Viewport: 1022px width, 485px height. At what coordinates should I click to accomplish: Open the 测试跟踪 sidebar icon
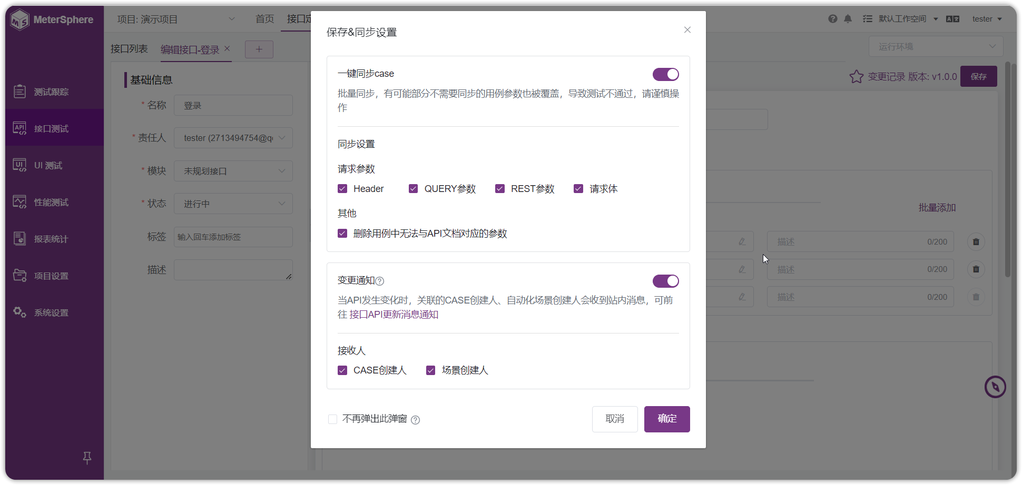(x=19, y=92)
